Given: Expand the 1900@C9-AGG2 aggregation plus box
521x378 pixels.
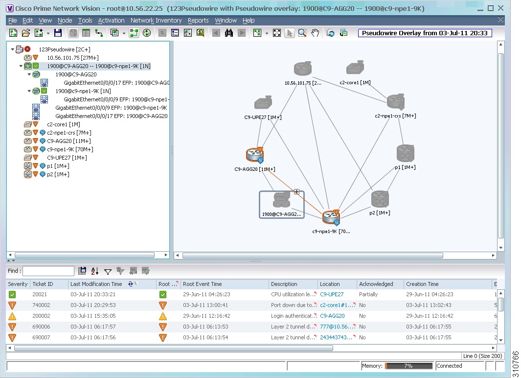Looking at the screenshot, I should tap(297, 192).
